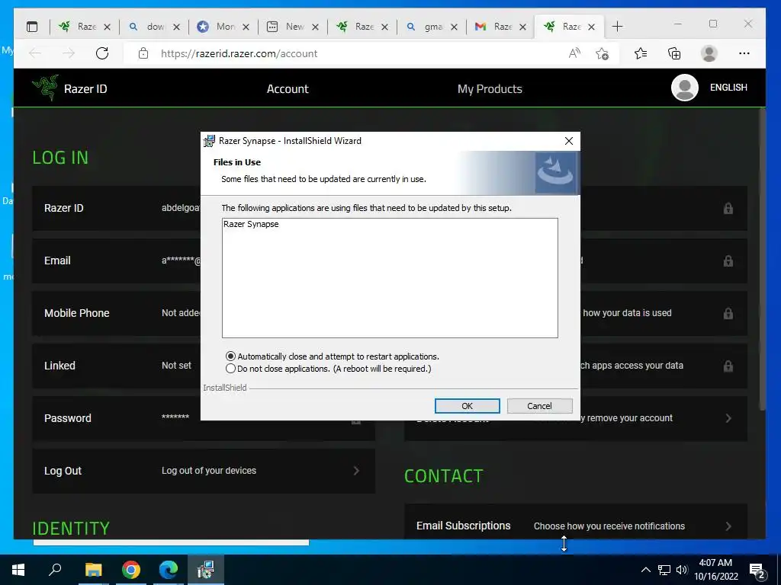Image resolution: width=781 pixels, height=585 pixels.
Task: Click Log out of your devices
Action: click(x=209, y=471)
